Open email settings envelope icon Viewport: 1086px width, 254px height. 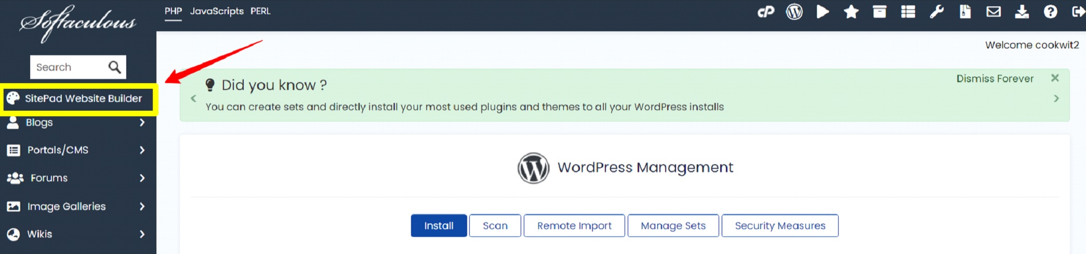point(994,11)
